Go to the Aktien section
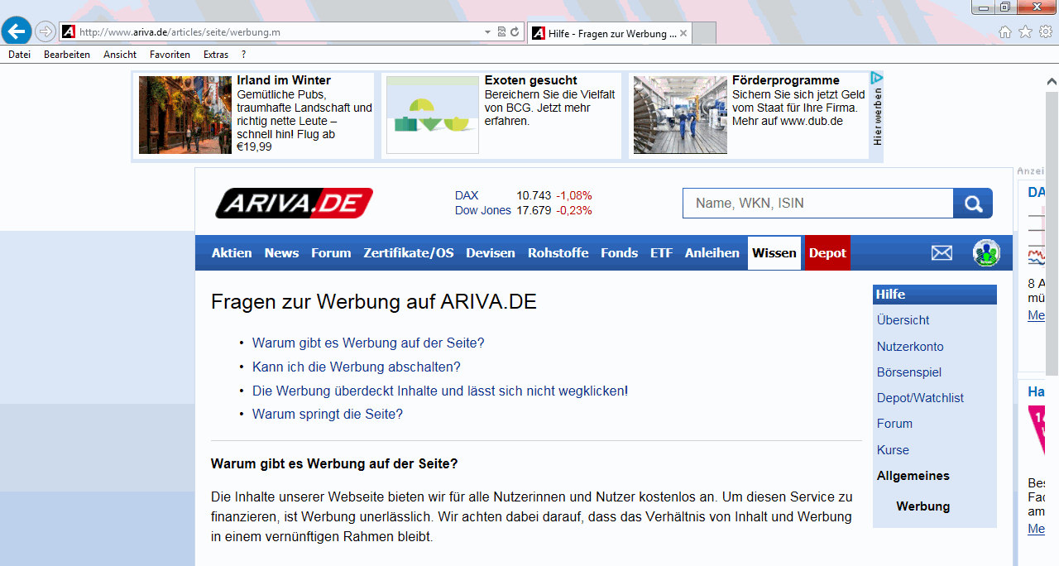Viewport: 1059px width, 566px height. tap(232, 253)
